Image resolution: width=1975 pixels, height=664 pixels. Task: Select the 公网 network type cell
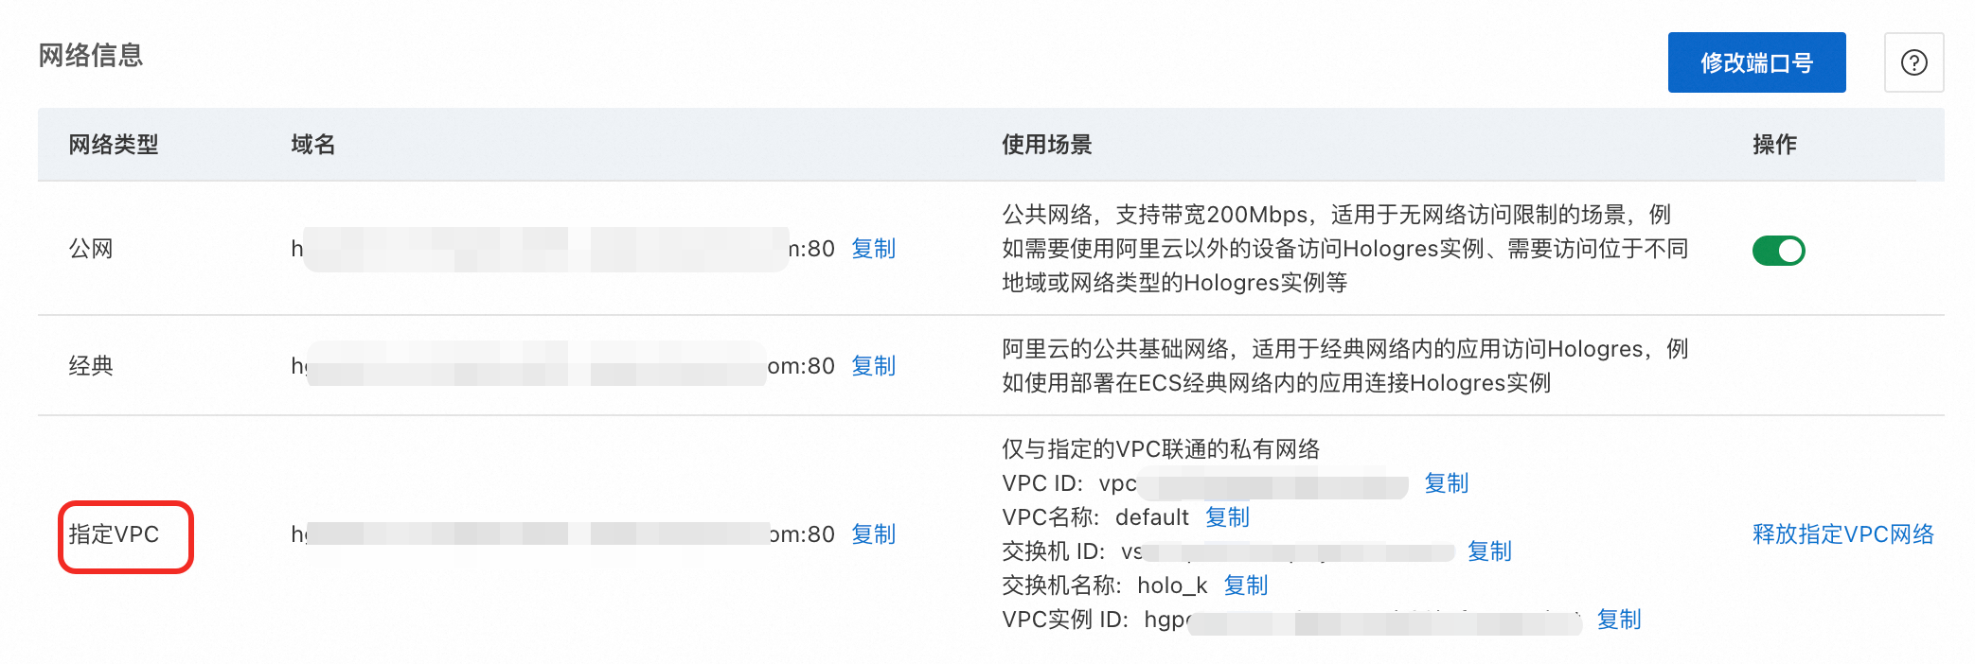(x=91, y=249)
